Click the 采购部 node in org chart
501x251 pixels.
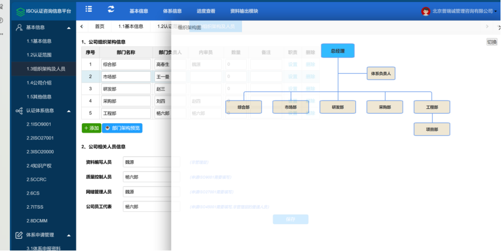point(385,107)
